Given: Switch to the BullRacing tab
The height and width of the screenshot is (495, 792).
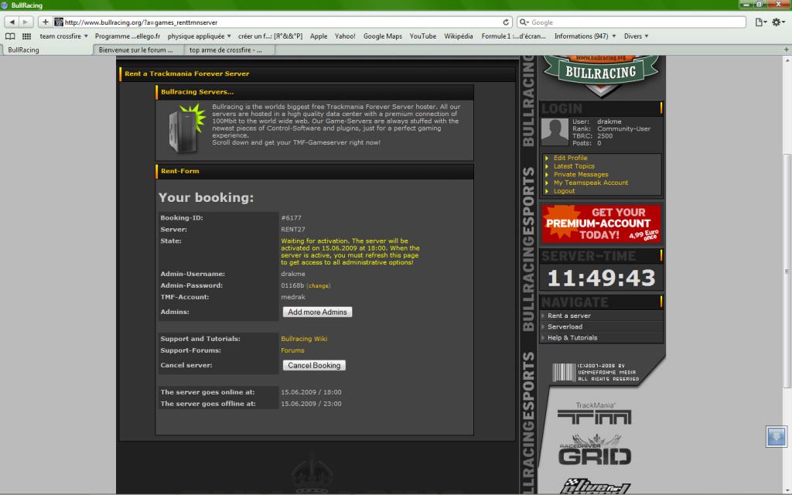Looking at the screenshot, I should pos(48,50).
